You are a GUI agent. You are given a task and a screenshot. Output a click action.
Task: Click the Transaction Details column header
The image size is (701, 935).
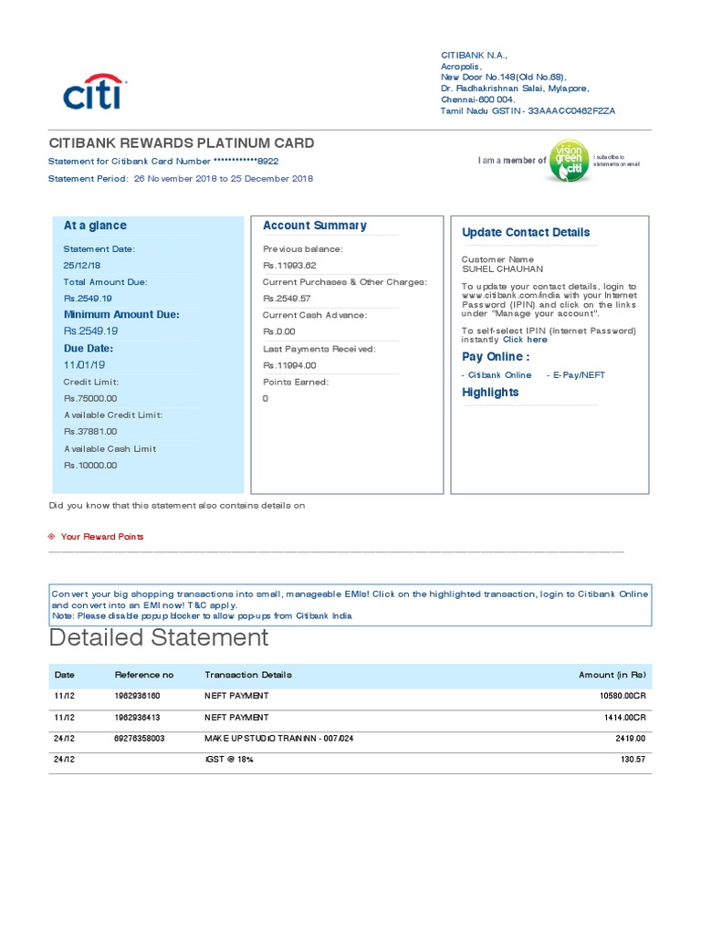248,675
